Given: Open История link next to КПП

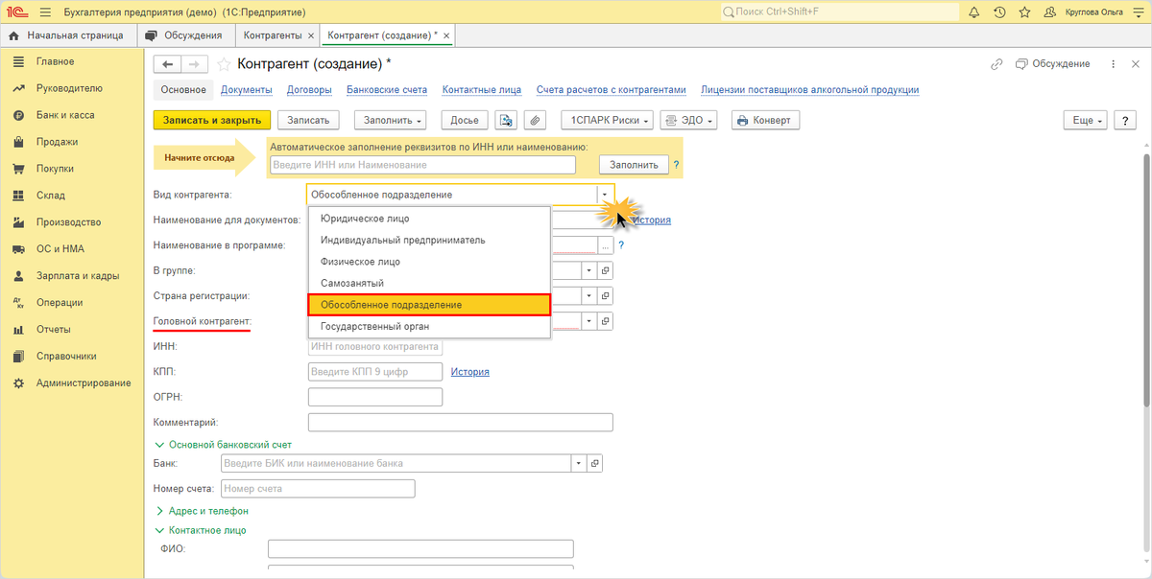Looking at the screenshot, I should click(470, 372).
